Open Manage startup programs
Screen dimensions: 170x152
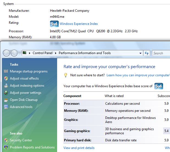point(29,71)
